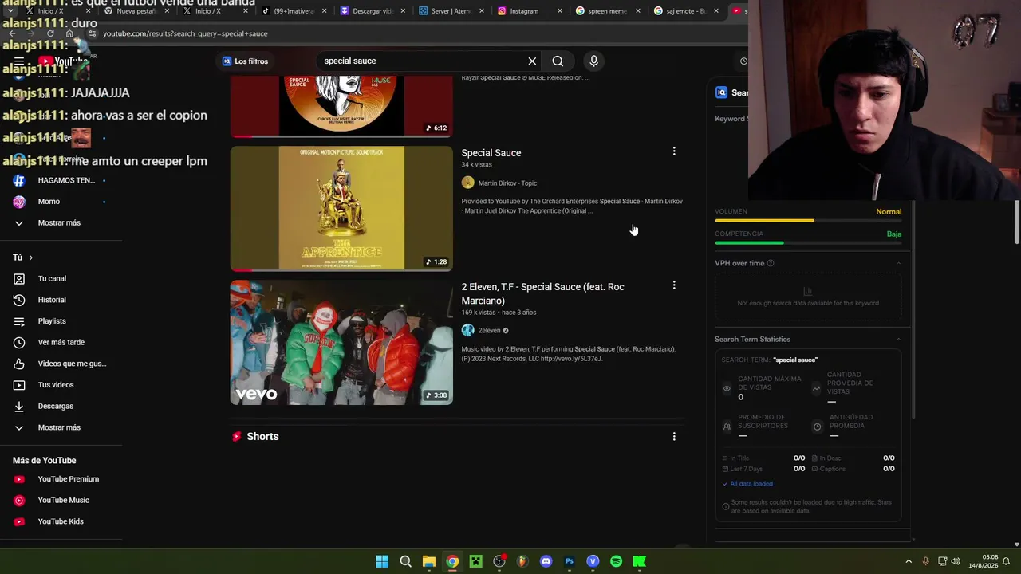Close the Instagram browser tab
The image size is (1021, 574).
click(x=560, y=11)
